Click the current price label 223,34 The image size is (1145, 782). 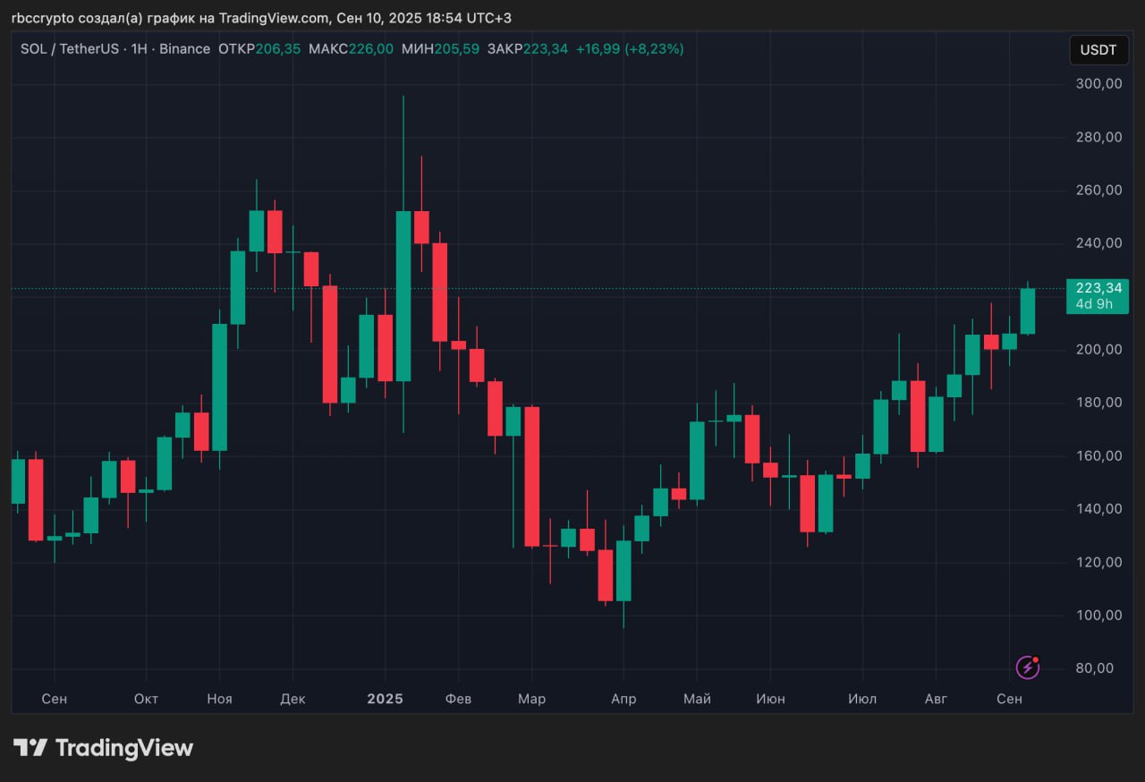[x=1098, y=287]
